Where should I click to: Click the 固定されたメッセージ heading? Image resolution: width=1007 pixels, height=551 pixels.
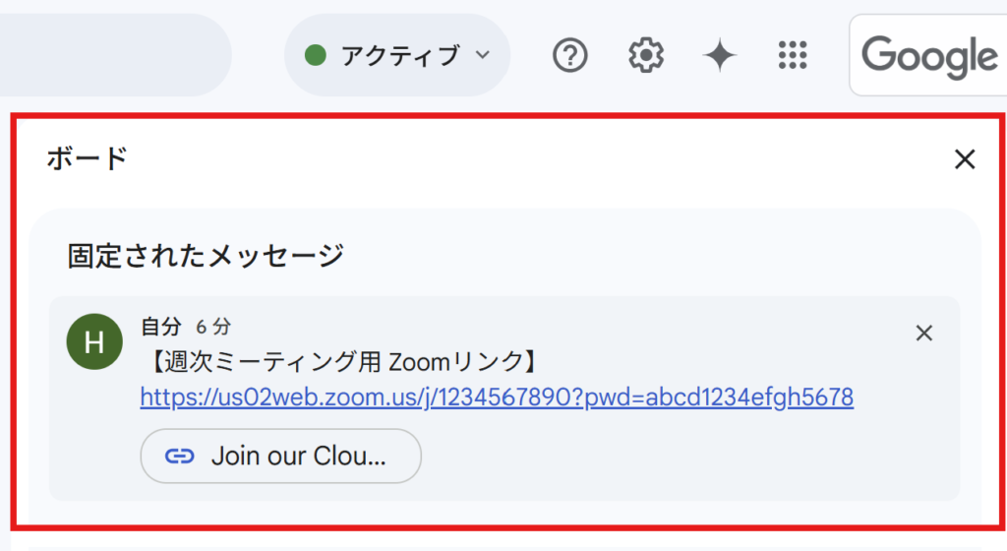pyautogui.click(x=206, y=256)
